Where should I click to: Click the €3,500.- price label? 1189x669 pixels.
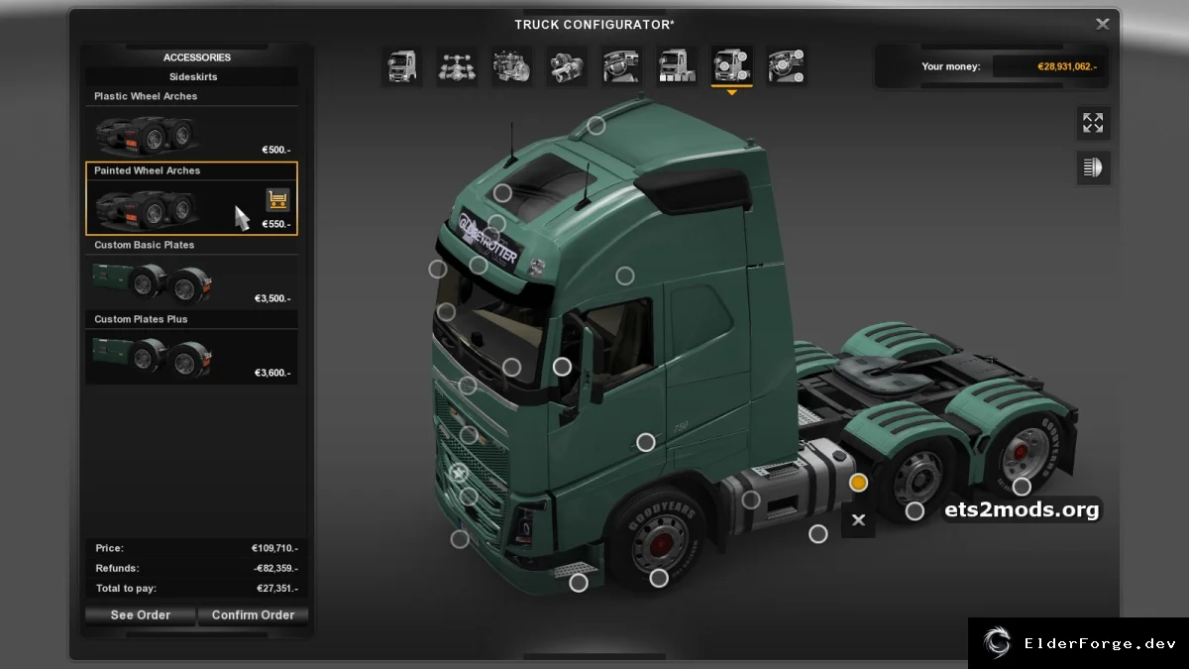click(272, 298)
